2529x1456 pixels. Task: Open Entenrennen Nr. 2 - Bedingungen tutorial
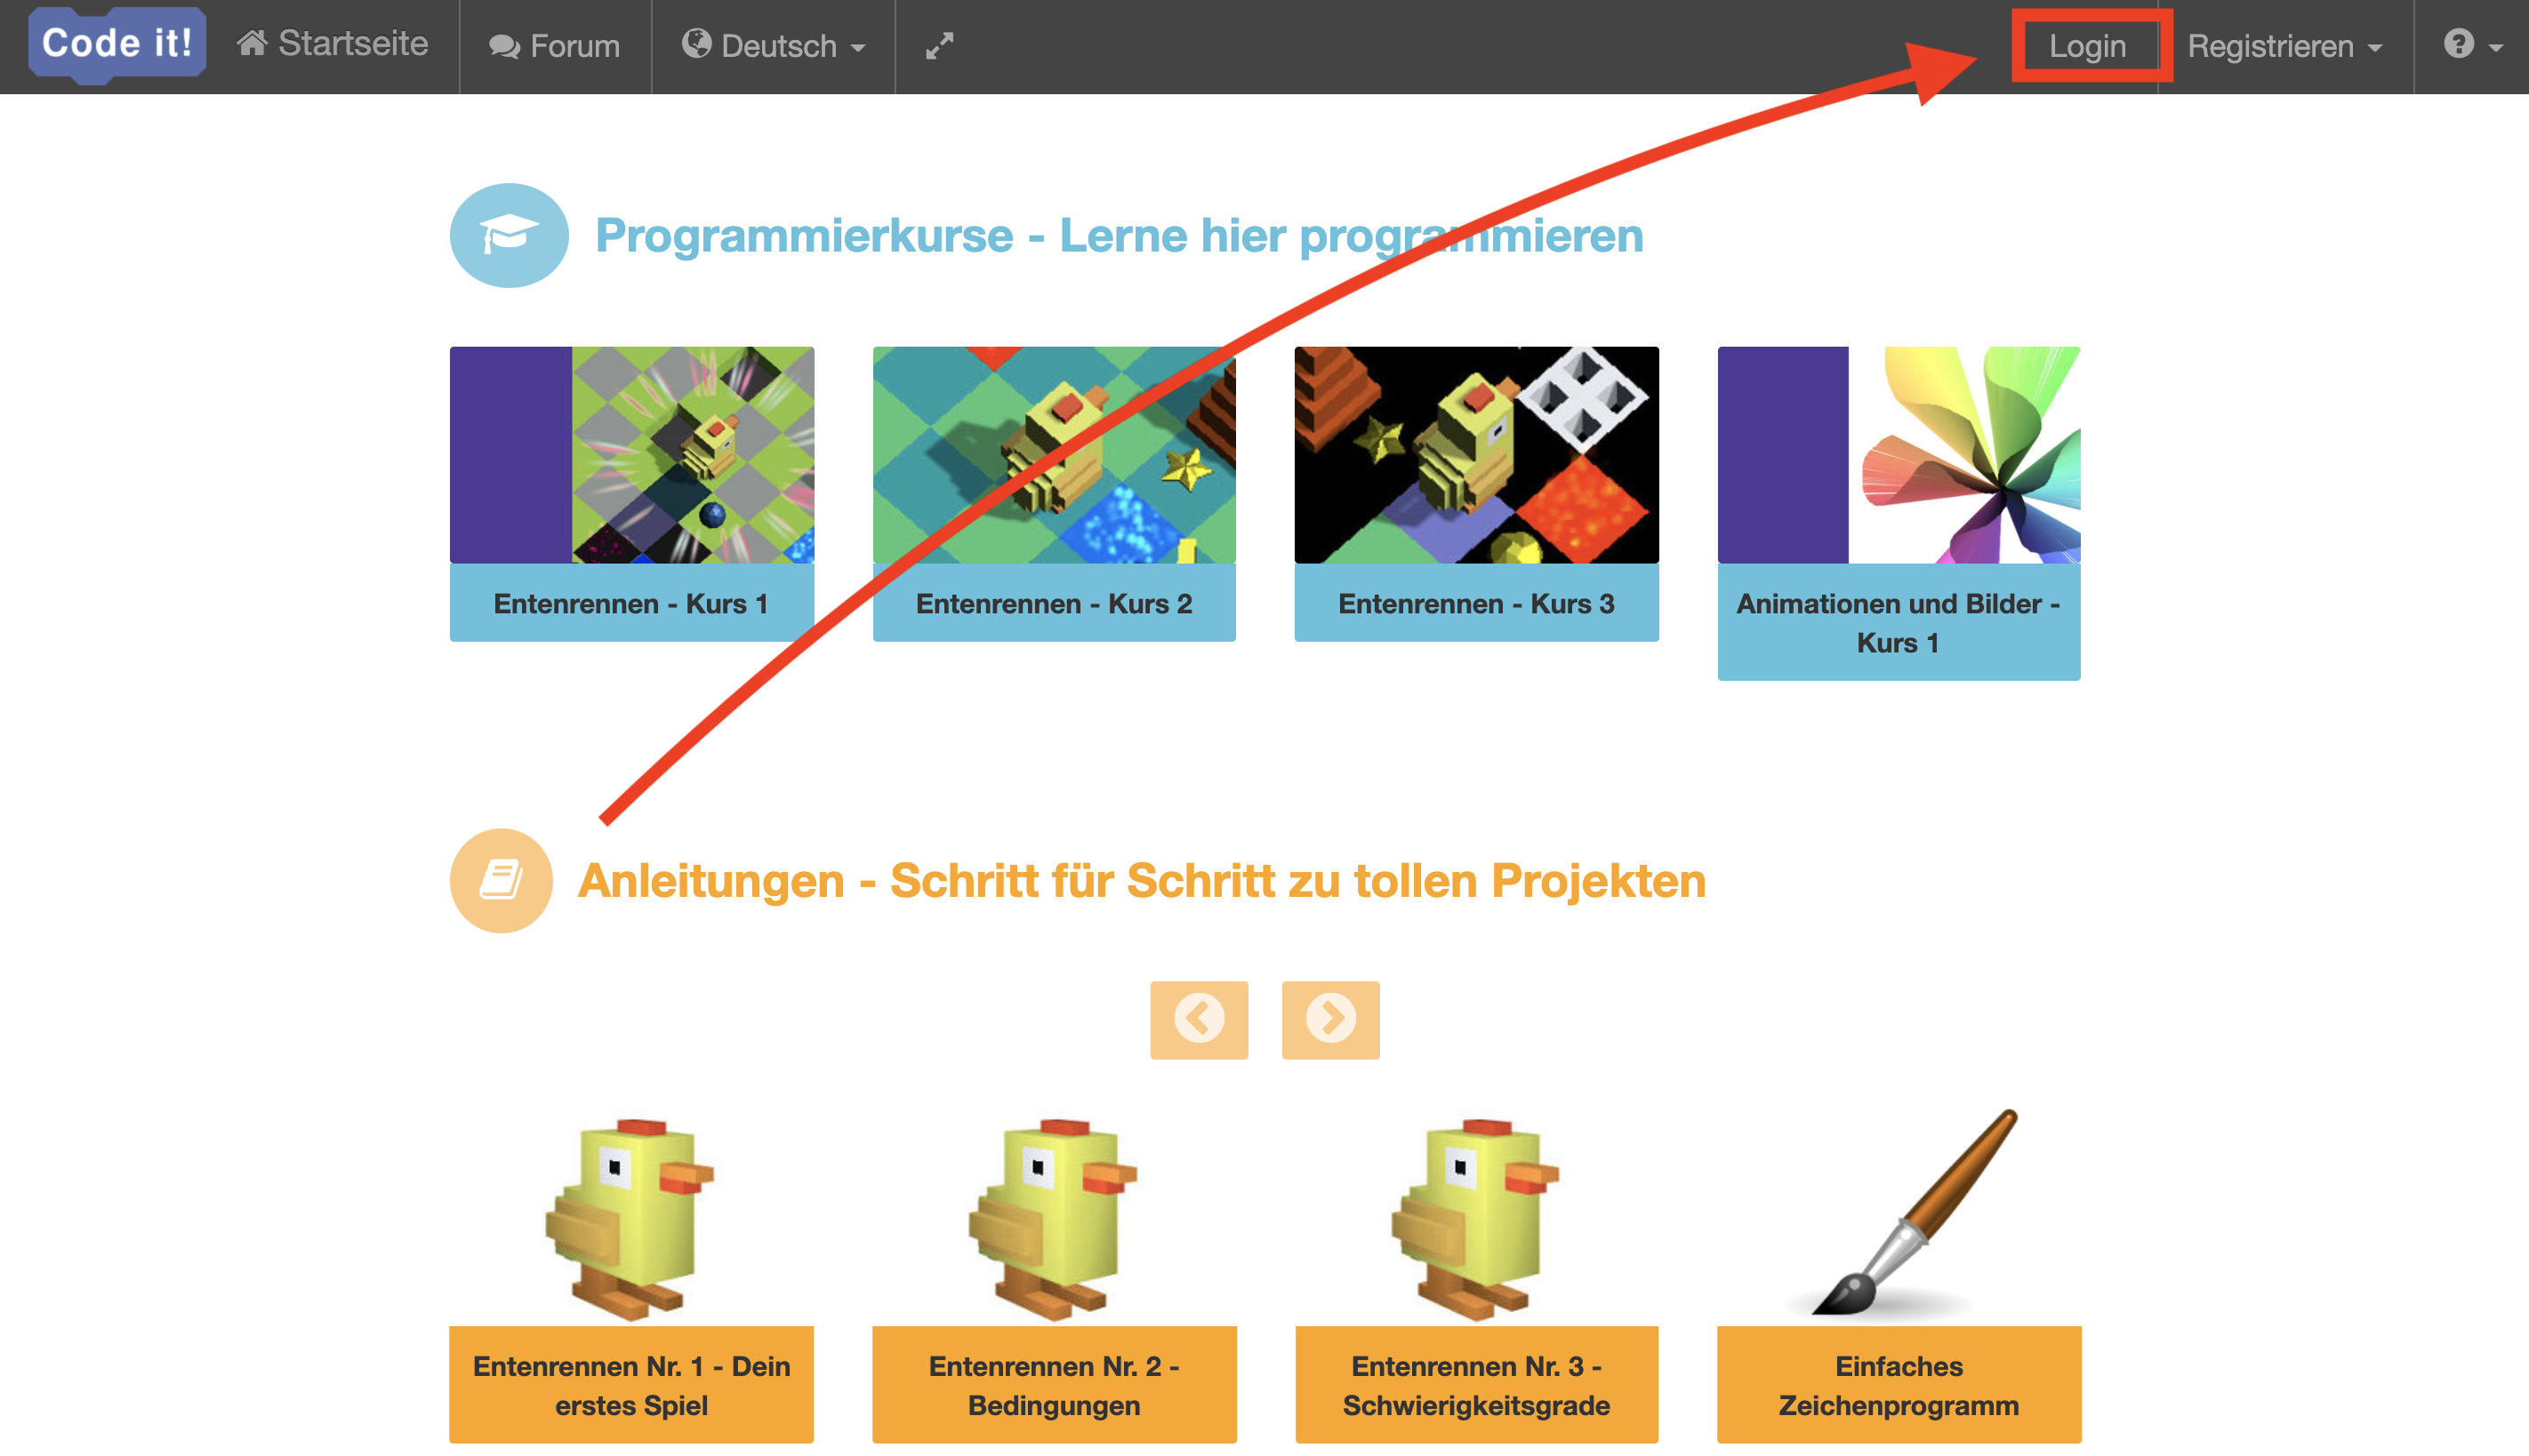point(1054,1385)
